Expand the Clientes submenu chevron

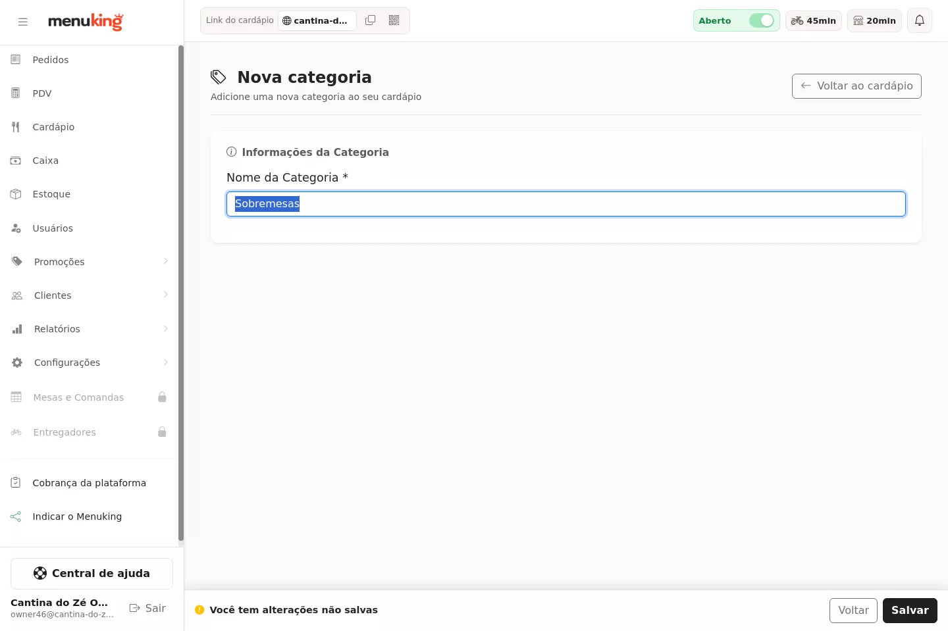tap(166, 295)
